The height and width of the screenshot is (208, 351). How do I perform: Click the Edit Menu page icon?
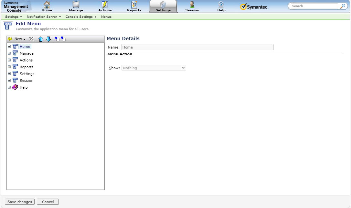coord(8,26)
